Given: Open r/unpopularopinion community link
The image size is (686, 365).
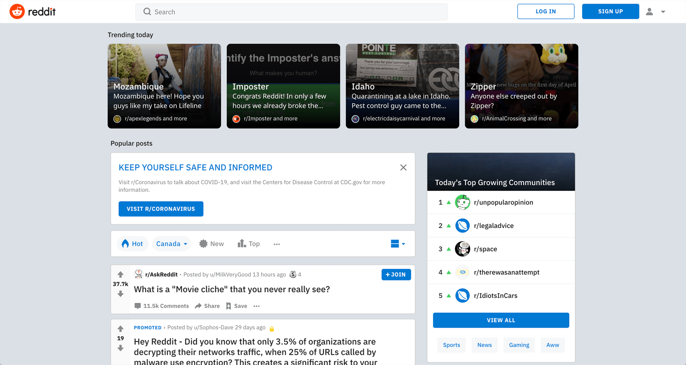Looking at the screenshot, I should (x=504, y=202).
